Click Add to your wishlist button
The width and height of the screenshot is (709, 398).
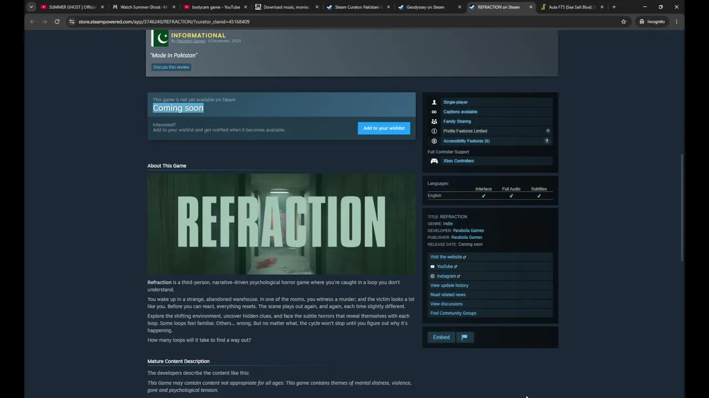(x=384, y=128)
